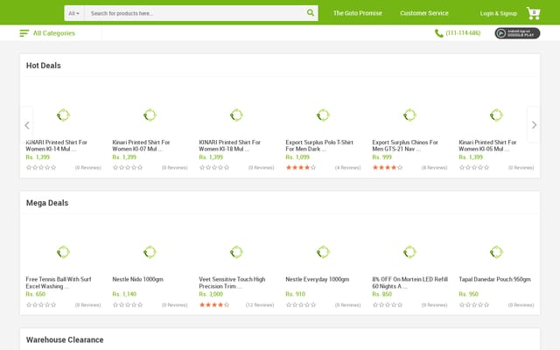The image size is (560, 350).
Task: Click star rating of Tapal Danedar Pouch
Action: [474, 304]
